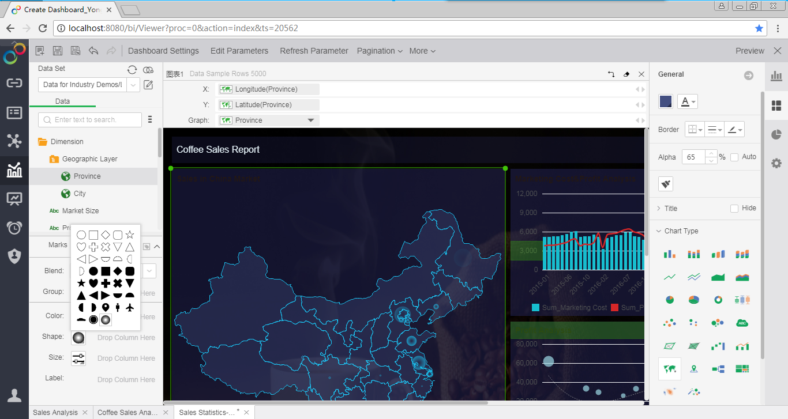Switch to the Sales Analysis tab
The width and height of the screenshot is (788, 419).
point(55,413)
